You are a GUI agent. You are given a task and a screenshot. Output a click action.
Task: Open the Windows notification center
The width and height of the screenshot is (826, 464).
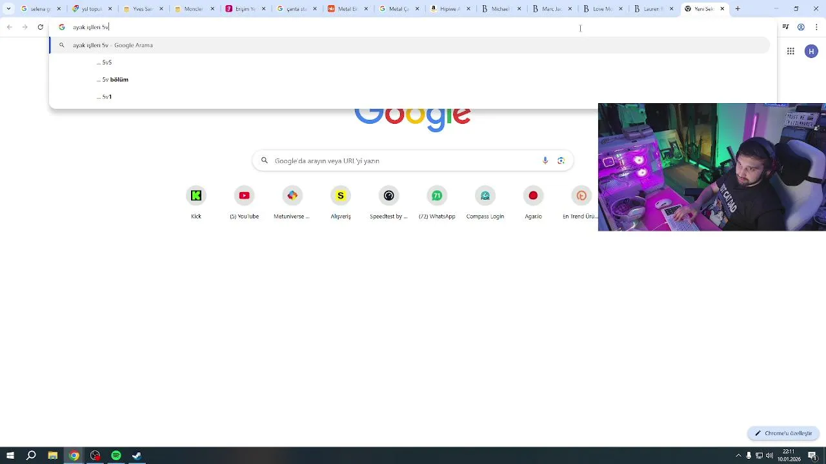point(812,456)
